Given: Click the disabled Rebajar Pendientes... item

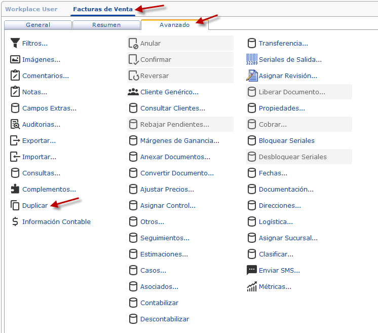Looking at the screenshot, I should pyautogui.click(x=180, y=124).
